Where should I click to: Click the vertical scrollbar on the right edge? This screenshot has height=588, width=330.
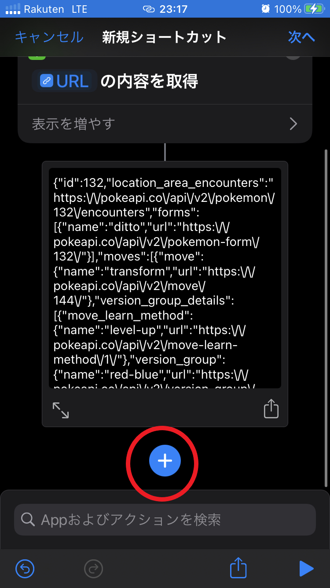(x=326, y=317)
